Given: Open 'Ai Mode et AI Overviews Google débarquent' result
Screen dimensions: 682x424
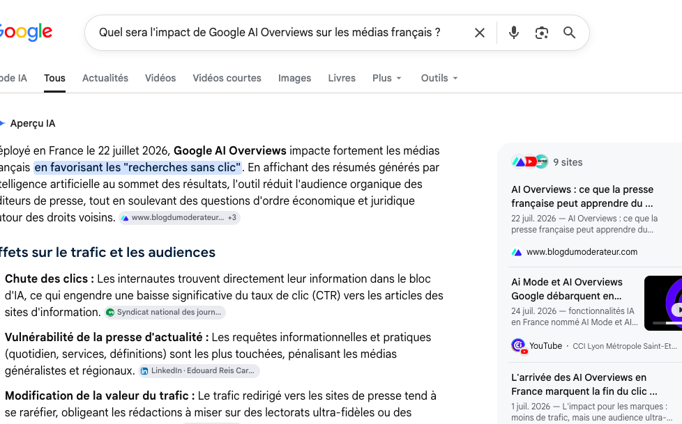Looking at the screenshot, I should coord(567,289).
